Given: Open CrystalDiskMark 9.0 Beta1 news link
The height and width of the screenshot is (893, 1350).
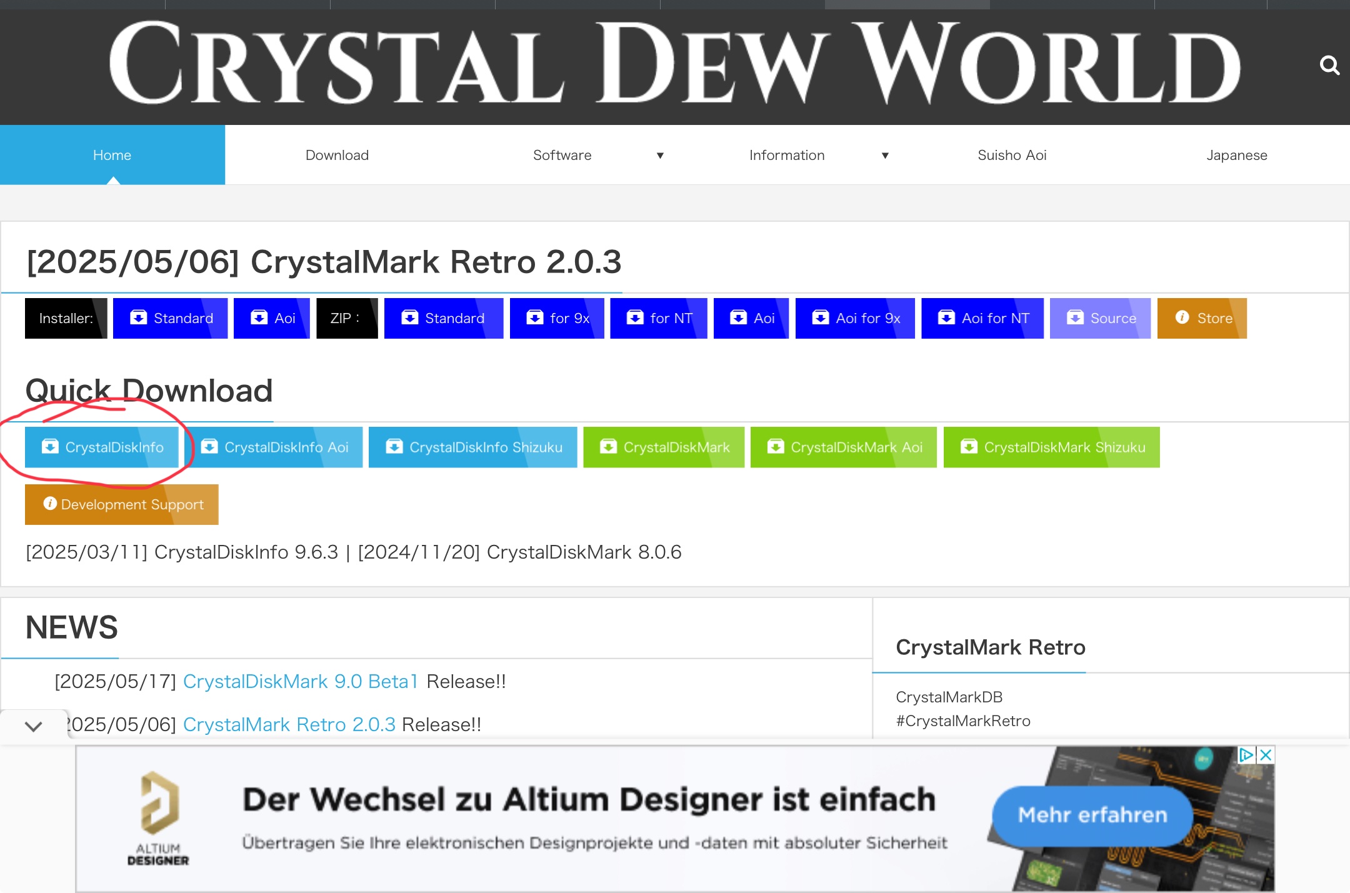Looking at the screenshot, I should tap(300, 681).
